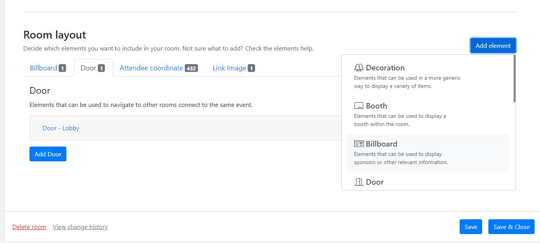Click the Save button
The width and height of the screenshot is (540, 243).
(x=471, y=227)
